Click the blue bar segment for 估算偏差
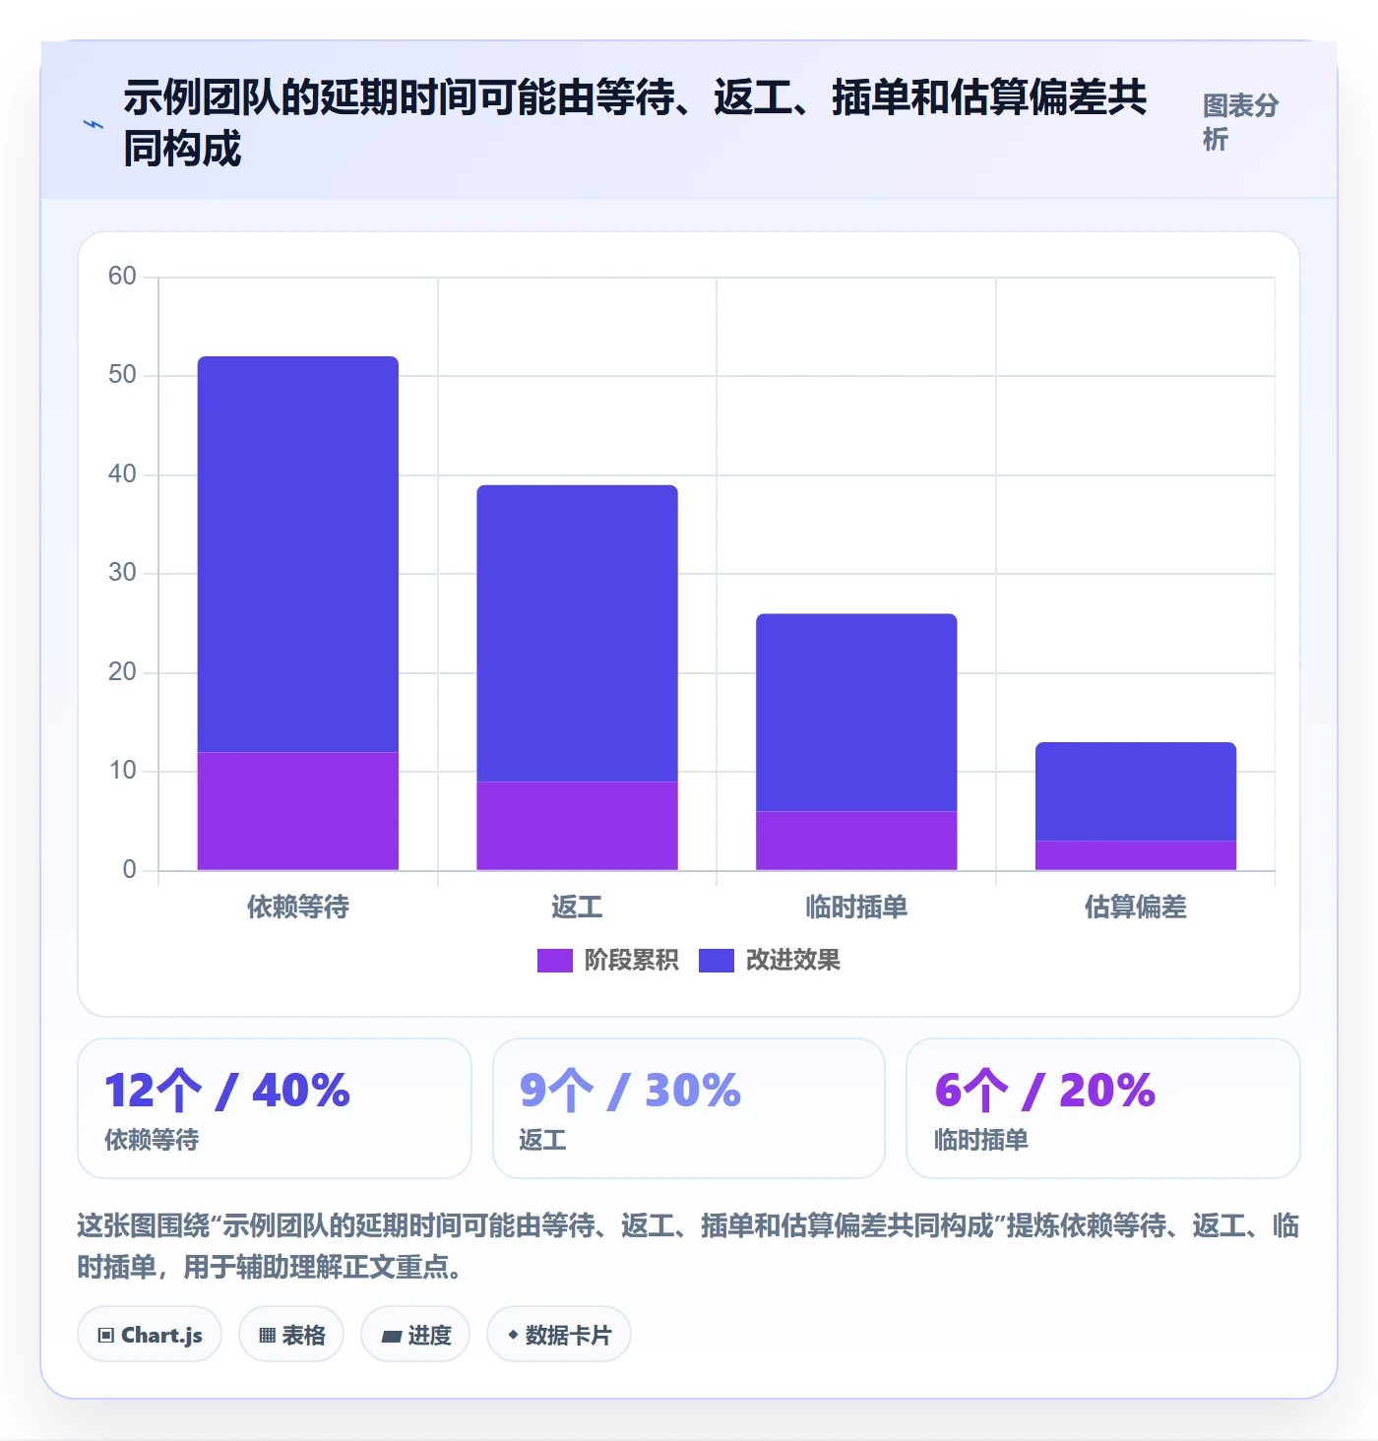 click(x=1136, y=791)
